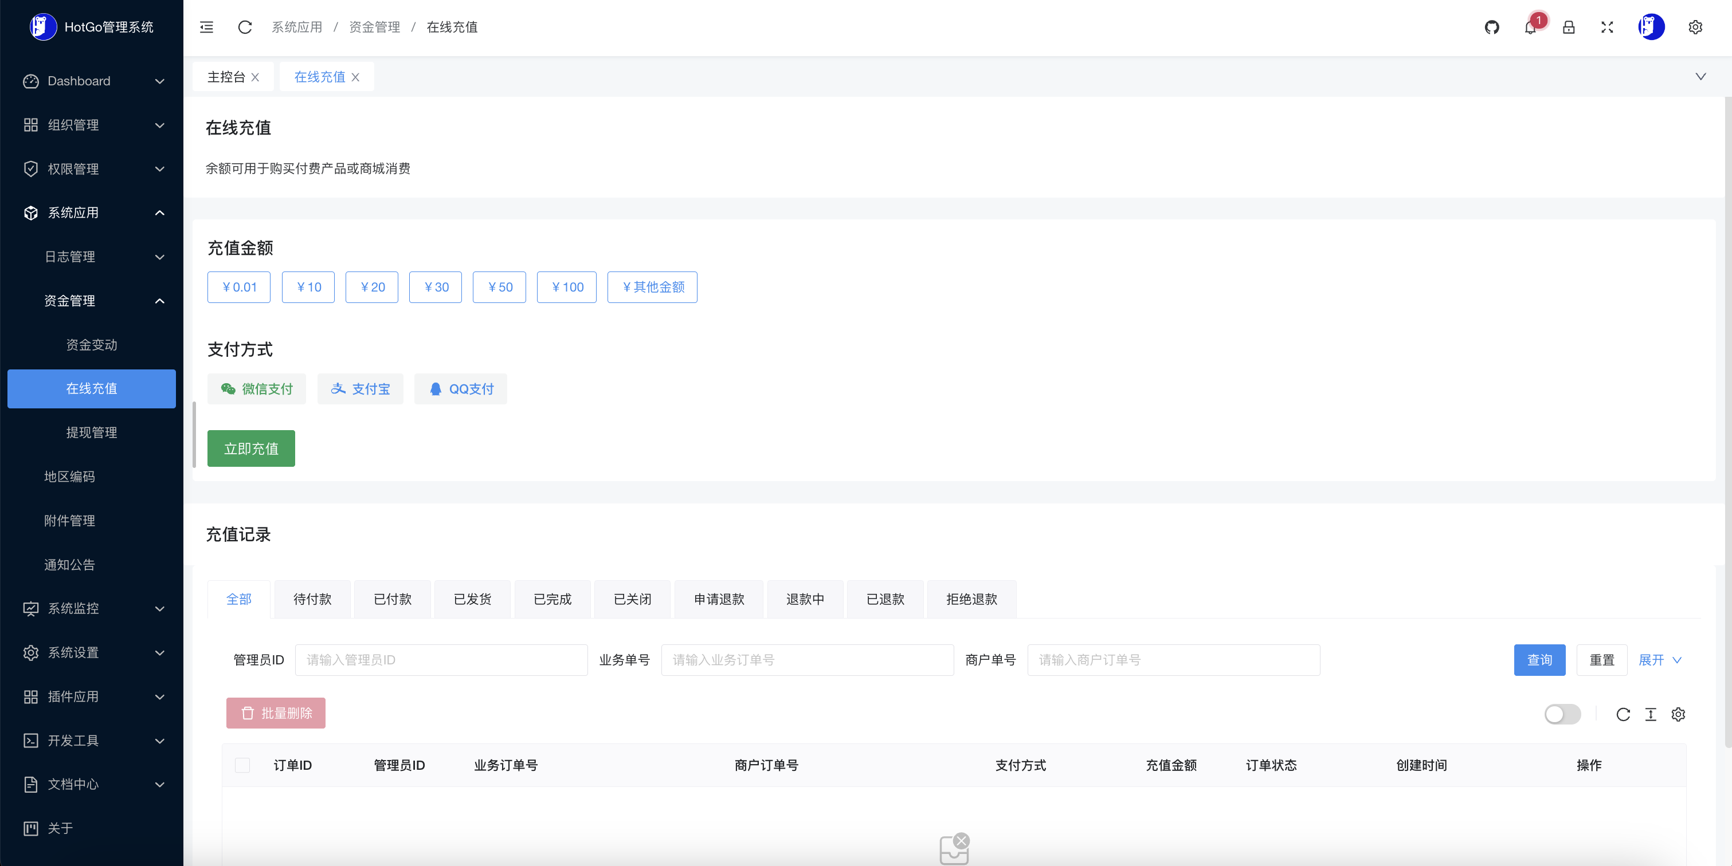Expand the 系统监控 sidebar menu
The height and width of the screenshot is (866, 1732).
(x=92, y=609)
